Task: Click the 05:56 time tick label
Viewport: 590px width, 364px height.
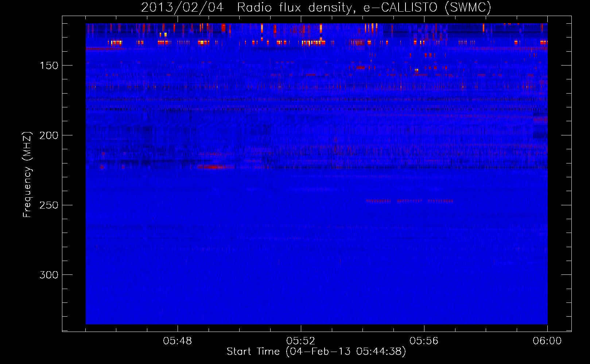Action: [x=424, y=341]
